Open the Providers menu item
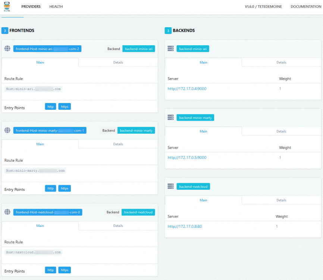The width and height of the screenshot is (323, 280). 31,7
